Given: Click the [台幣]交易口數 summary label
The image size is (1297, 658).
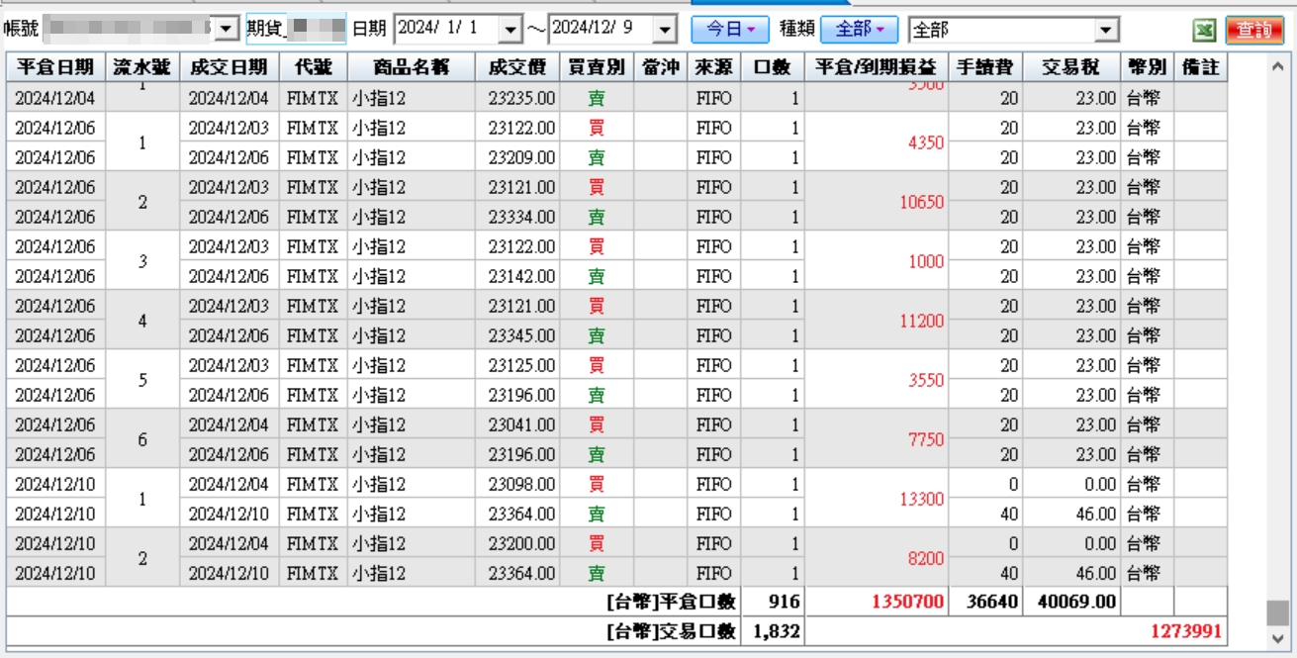Looking at the screenshot, I should pyautogui.click(x=672, y=631).
